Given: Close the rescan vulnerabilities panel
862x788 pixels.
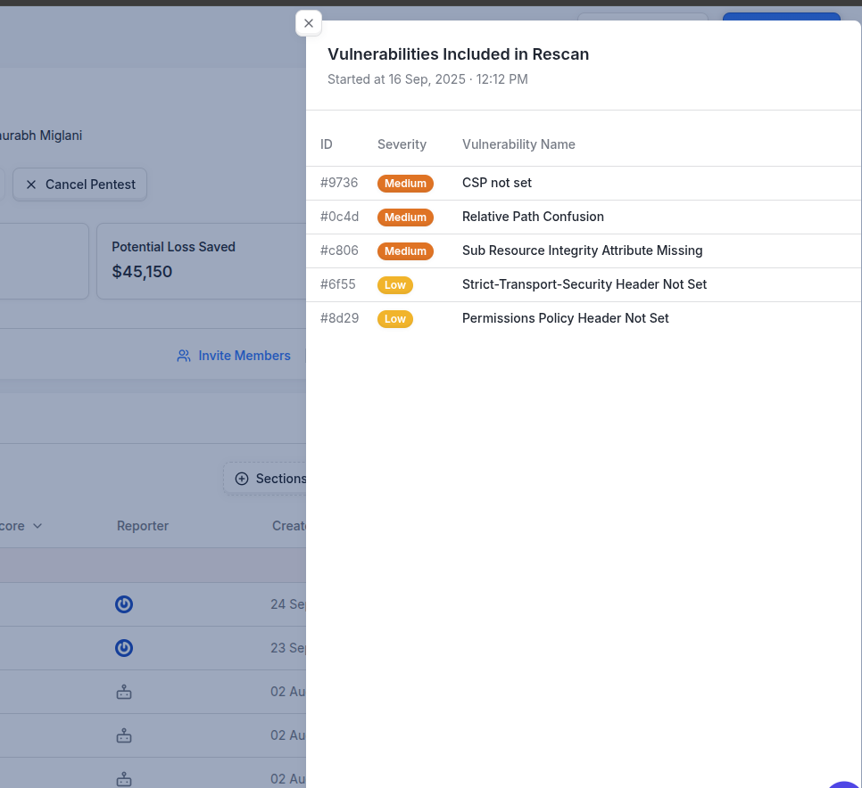Looking at the screenshot, I should tap(309, 23).
